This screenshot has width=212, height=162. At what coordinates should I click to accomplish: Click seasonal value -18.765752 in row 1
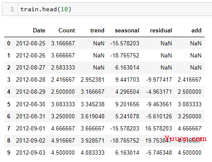click(124, 55)
